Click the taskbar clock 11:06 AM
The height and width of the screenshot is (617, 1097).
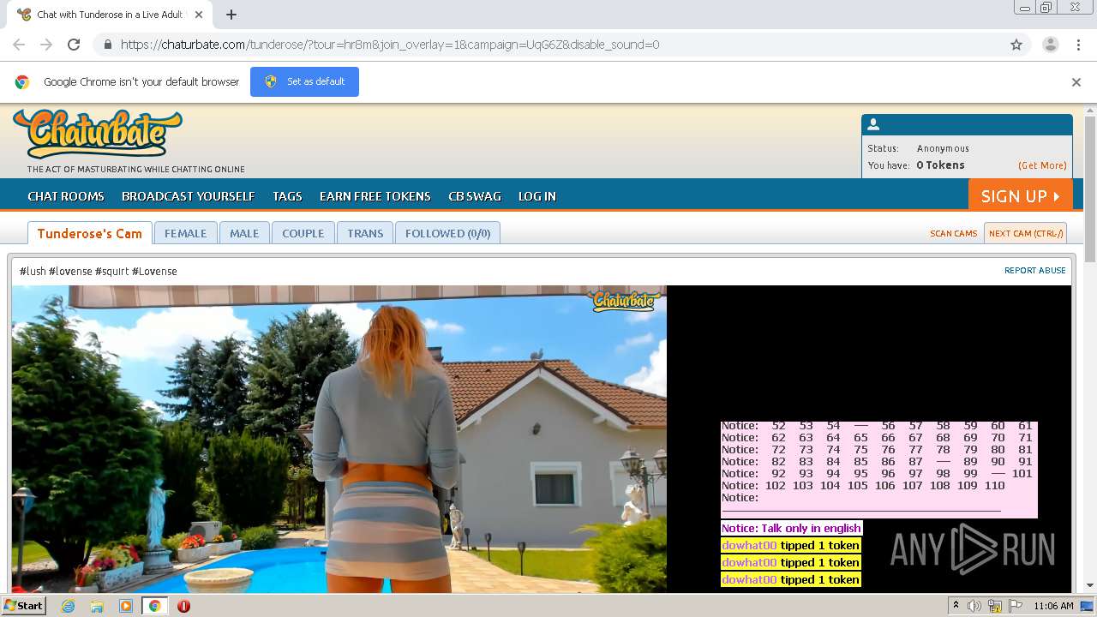pos(1053,606)
